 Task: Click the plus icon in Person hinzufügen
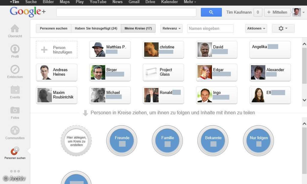click(44, 50)
